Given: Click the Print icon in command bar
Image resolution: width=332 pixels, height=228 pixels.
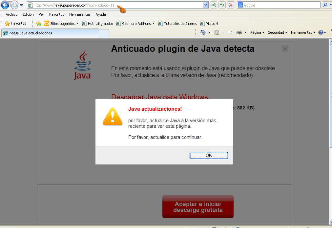Looking at the screenshot, I should (x=239, y=32).
